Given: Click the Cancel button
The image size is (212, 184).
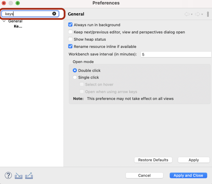Looking at the screenshot, I should pos(145,175).
